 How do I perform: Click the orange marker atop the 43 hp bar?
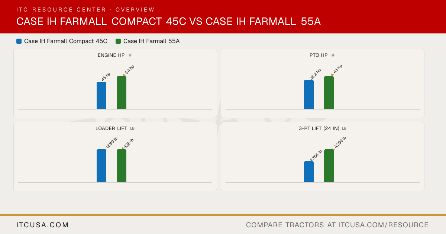coord(332,75)
